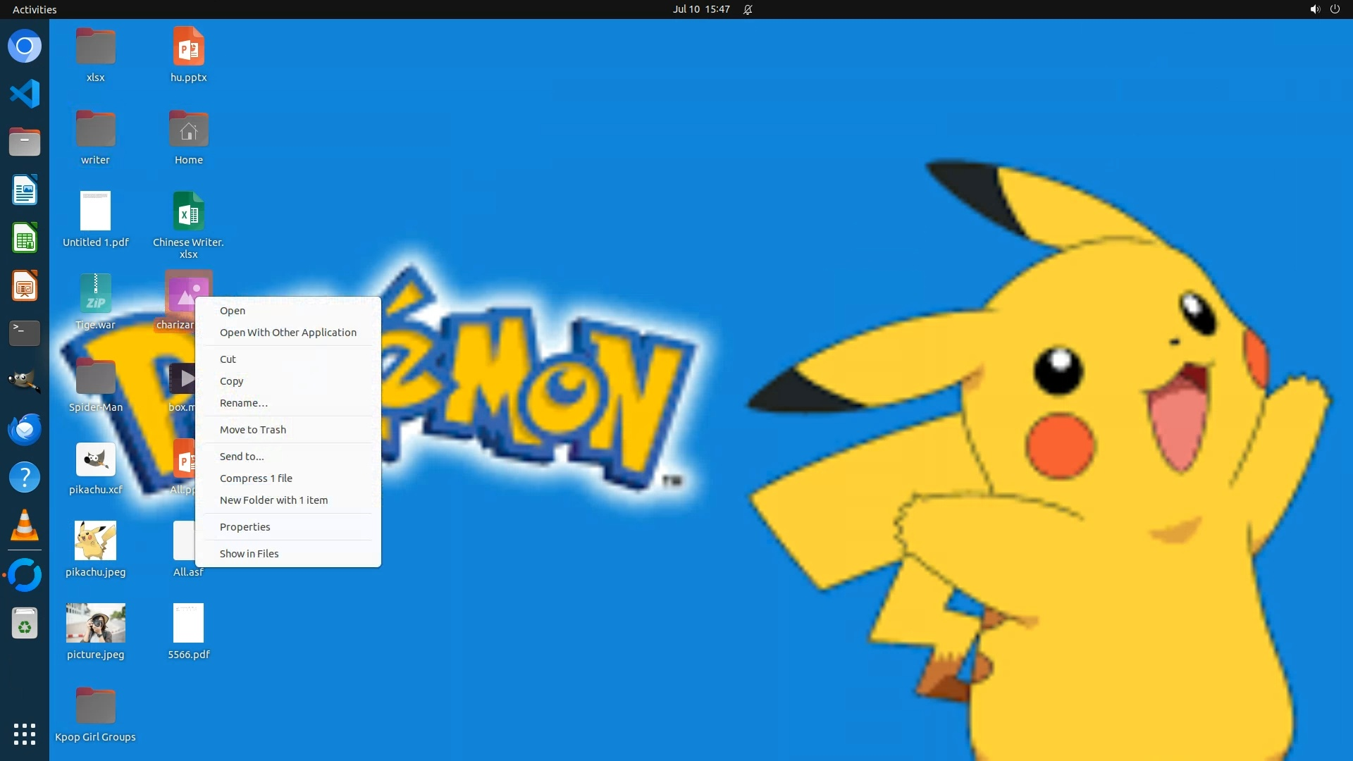
Task: Open LibreOffice Calc dock icon
Action: tap(25, 238)
